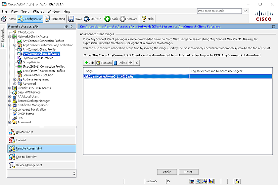Expand the Clientless SSL VPN Access node
The width and height of the screenshot is (279, 185).
click(10, 88)
